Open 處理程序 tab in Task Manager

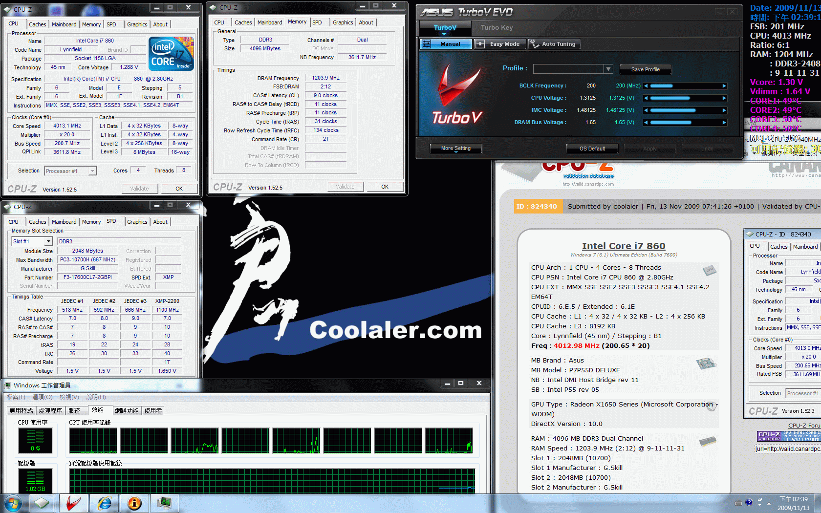point(50,411)
